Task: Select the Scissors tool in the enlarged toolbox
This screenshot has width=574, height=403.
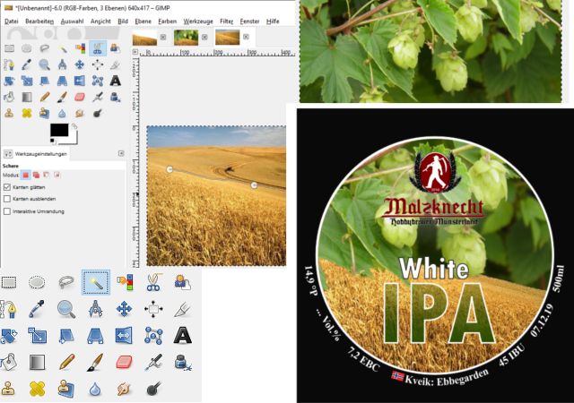Action: click(x=153, y=282)
